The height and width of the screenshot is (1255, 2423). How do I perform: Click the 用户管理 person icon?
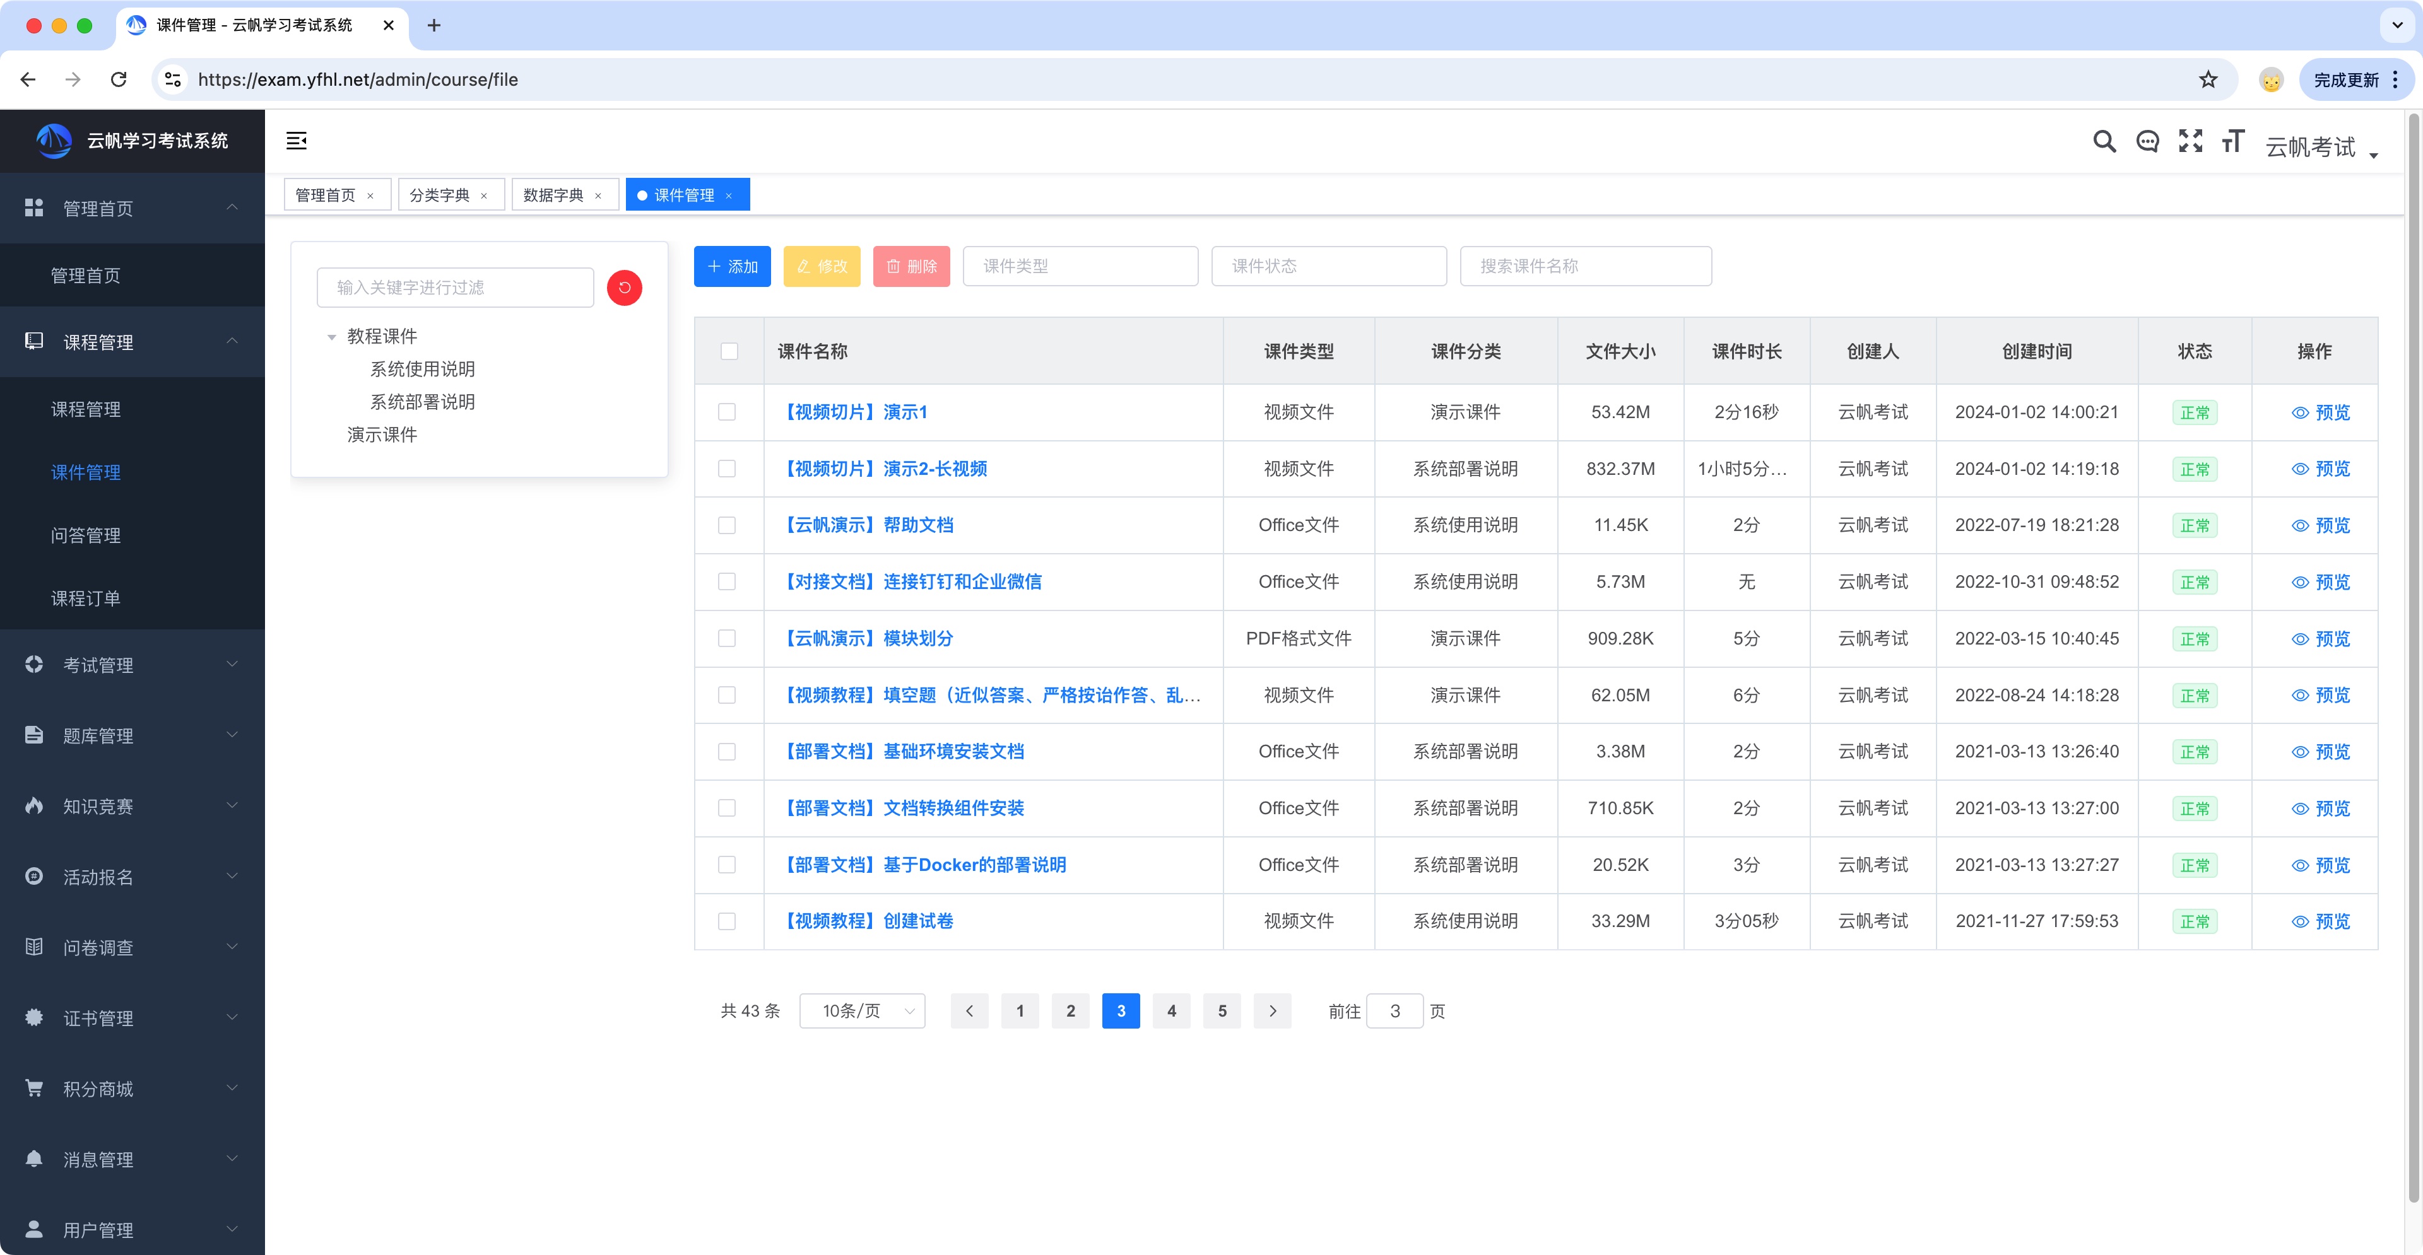(x=34, y=1229)
